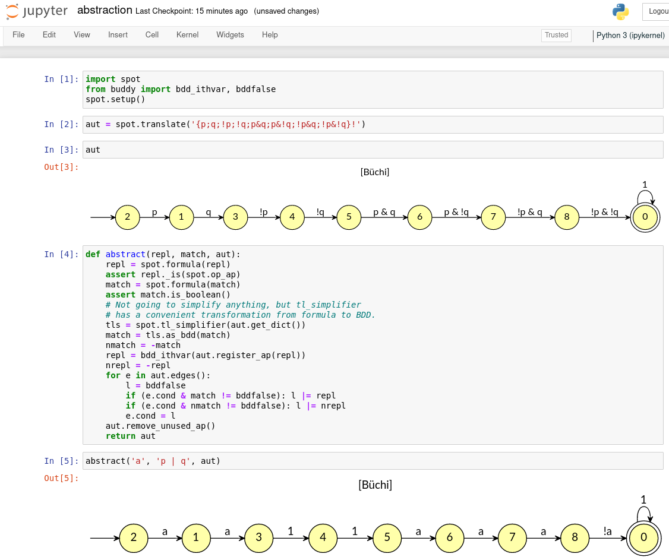669x560 pixels.
Task: Click the 'spot.setup()' code line
Action: [115, 99]
